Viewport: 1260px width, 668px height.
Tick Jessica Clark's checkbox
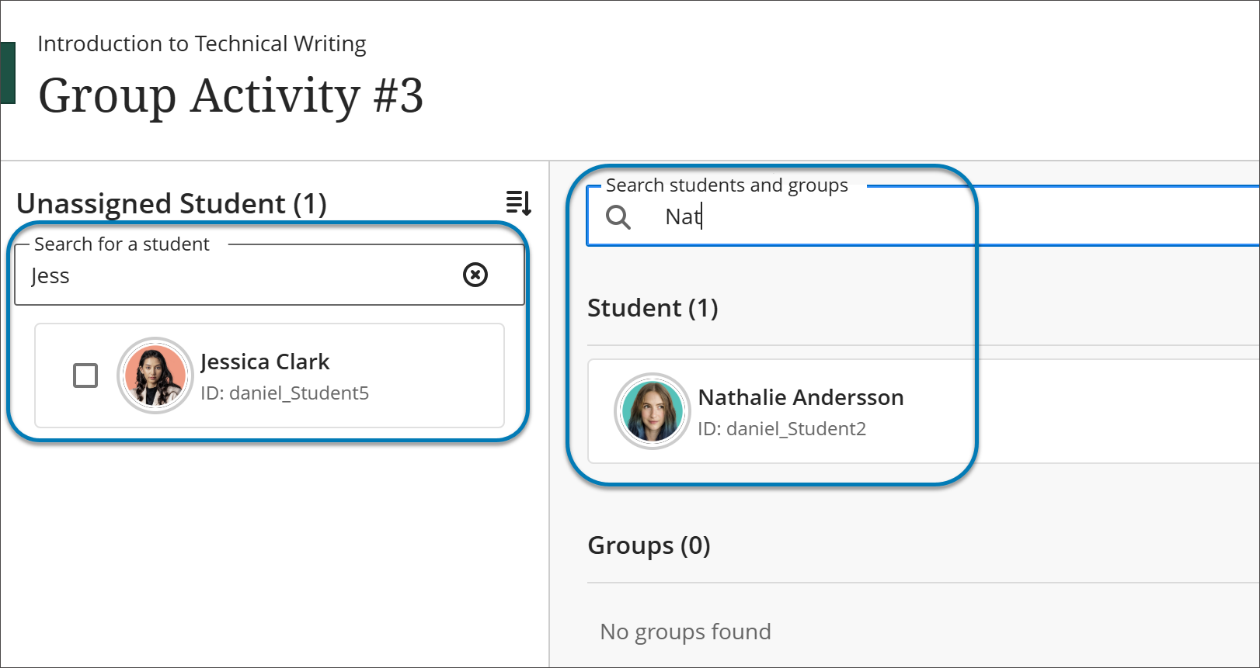(85, 376)
